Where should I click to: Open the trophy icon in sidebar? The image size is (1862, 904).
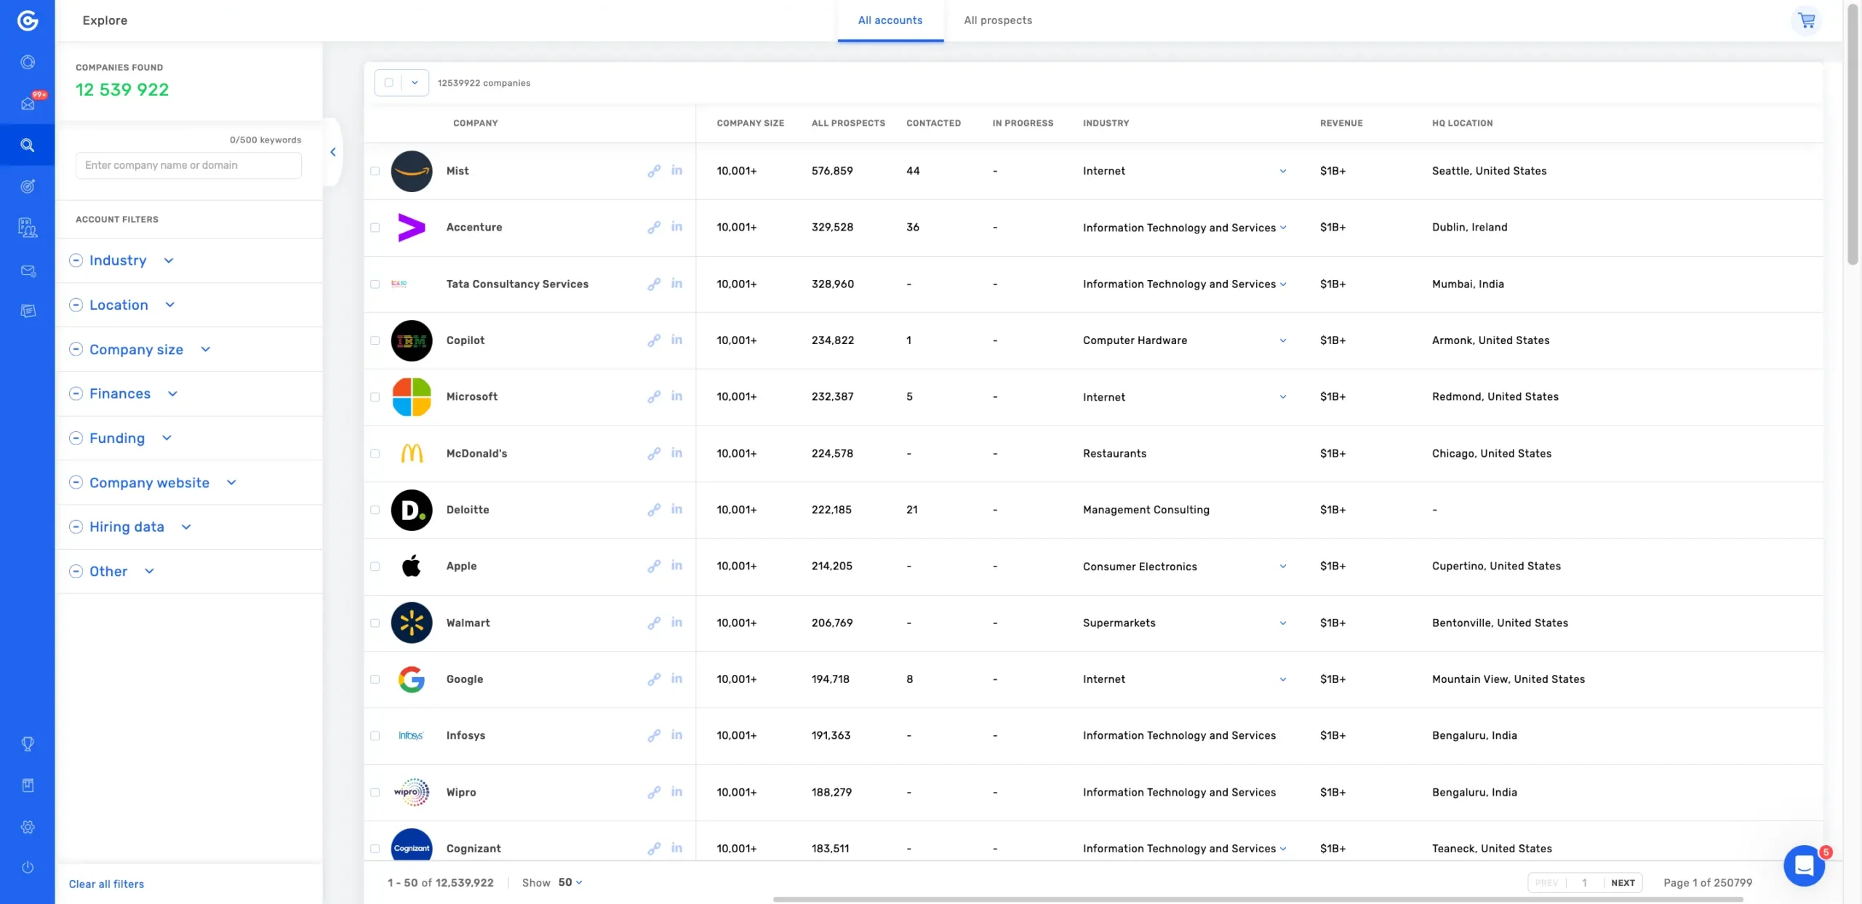point(28,743)
